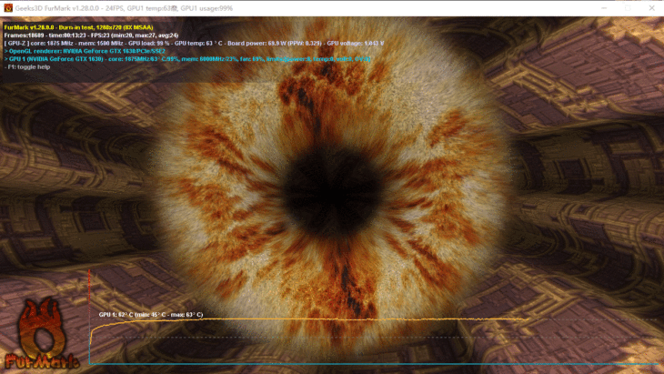This screenshot has width=664, height=374.
Task: Click the yellow 'Burn-in test, 1280x720' line
Action: 79,27
